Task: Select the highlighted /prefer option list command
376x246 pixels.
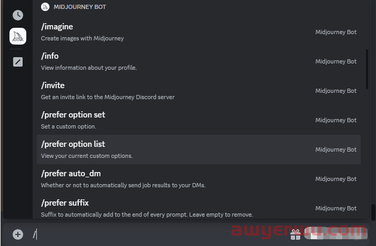Action: 199,149
